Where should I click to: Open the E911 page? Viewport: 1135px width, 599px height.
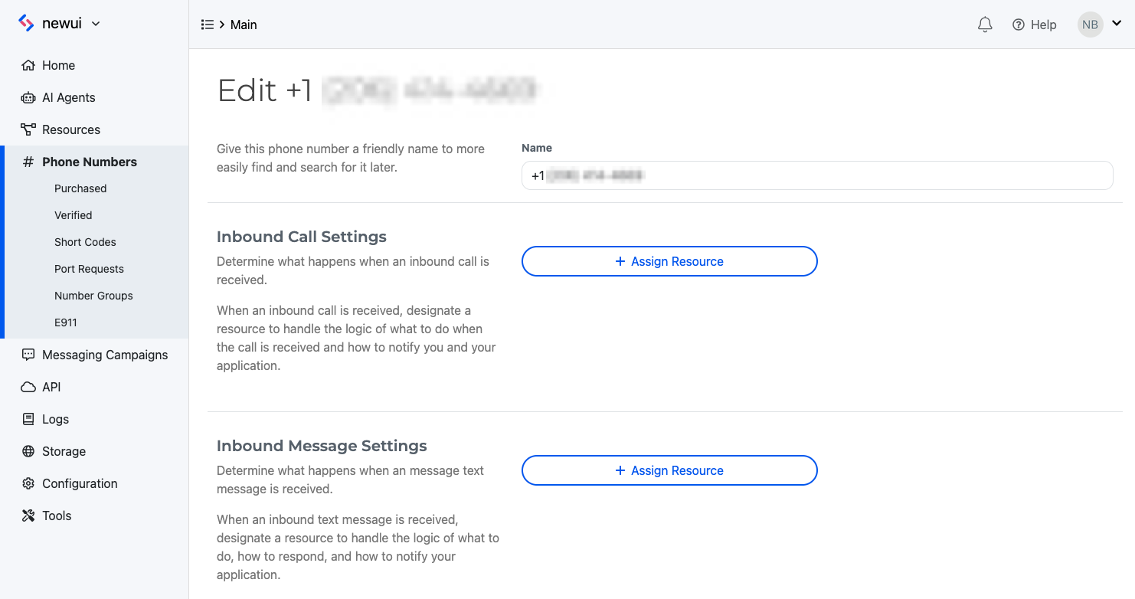[65, 322]
